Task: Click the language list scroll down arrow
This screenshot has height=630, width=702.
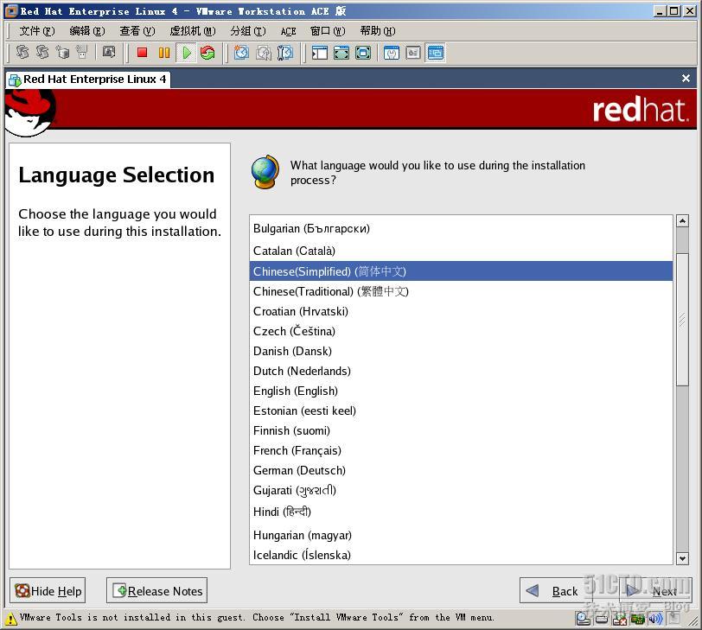Action: 682,558
